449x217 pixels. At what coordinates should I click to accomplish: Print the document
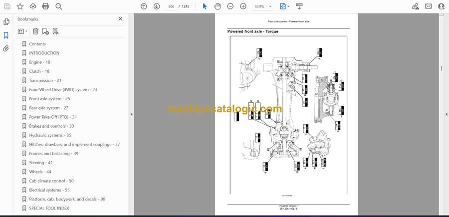click(45, 6)
